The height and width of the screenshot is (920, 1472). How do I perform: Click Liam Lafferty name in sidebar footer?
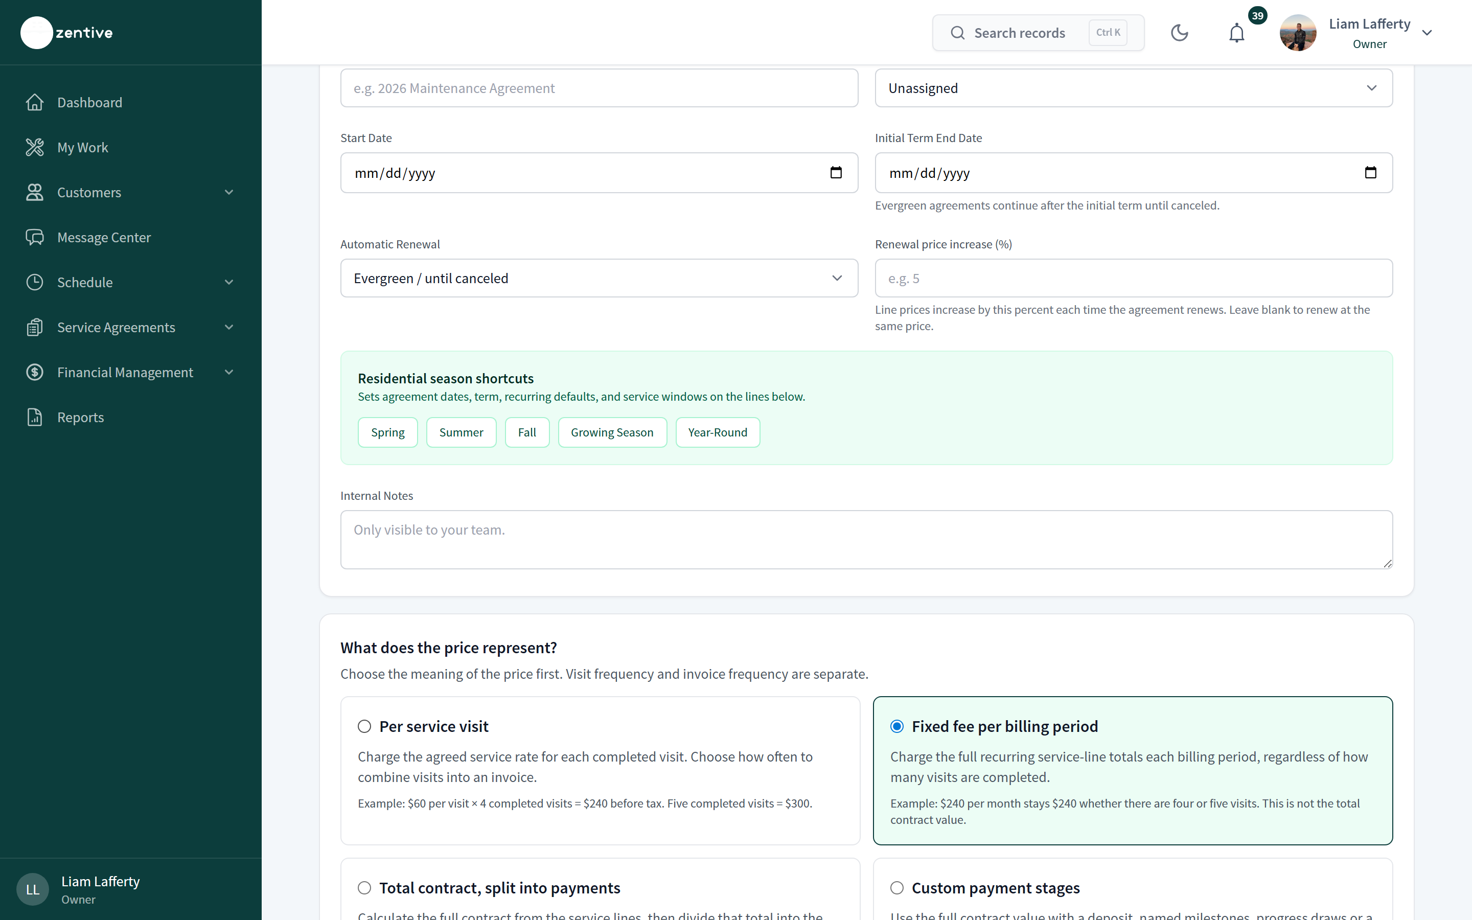100,881
